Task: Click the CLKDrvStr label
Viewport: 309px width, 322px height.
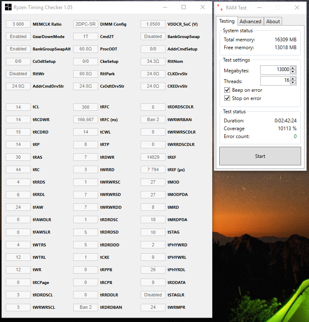Action: (177, 74)
